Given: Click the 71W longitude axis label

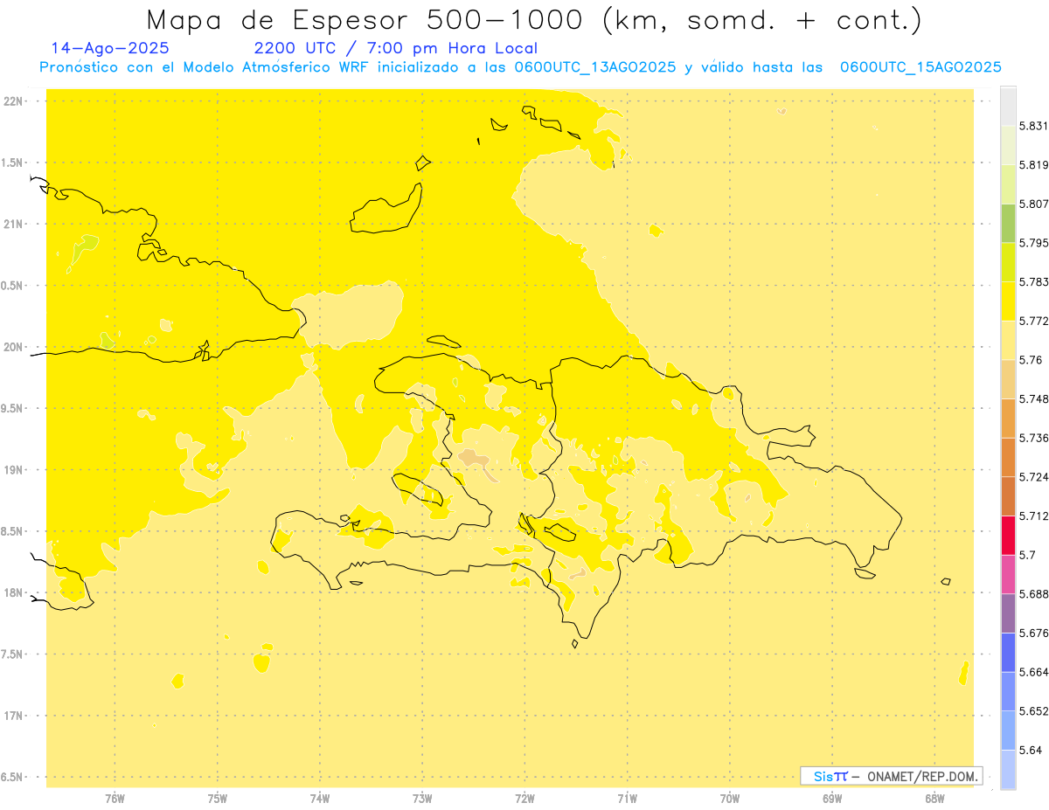Looking at the screenshot, I should [627, 799].
